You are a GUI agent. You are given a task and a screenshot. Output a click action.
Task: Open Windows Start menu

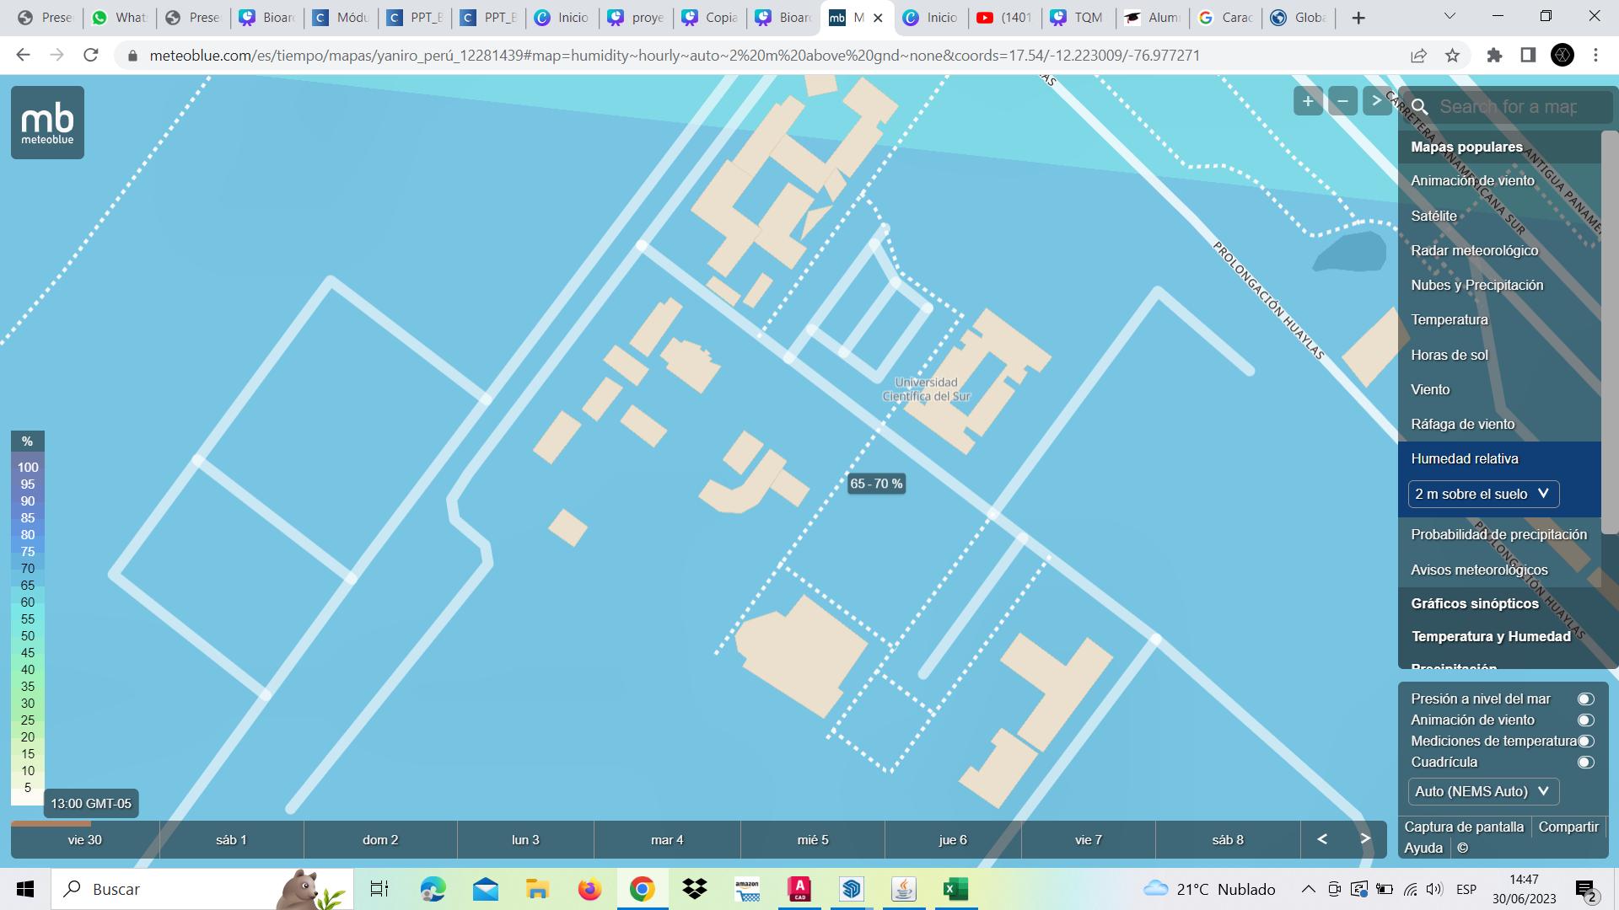coord(25,889)
